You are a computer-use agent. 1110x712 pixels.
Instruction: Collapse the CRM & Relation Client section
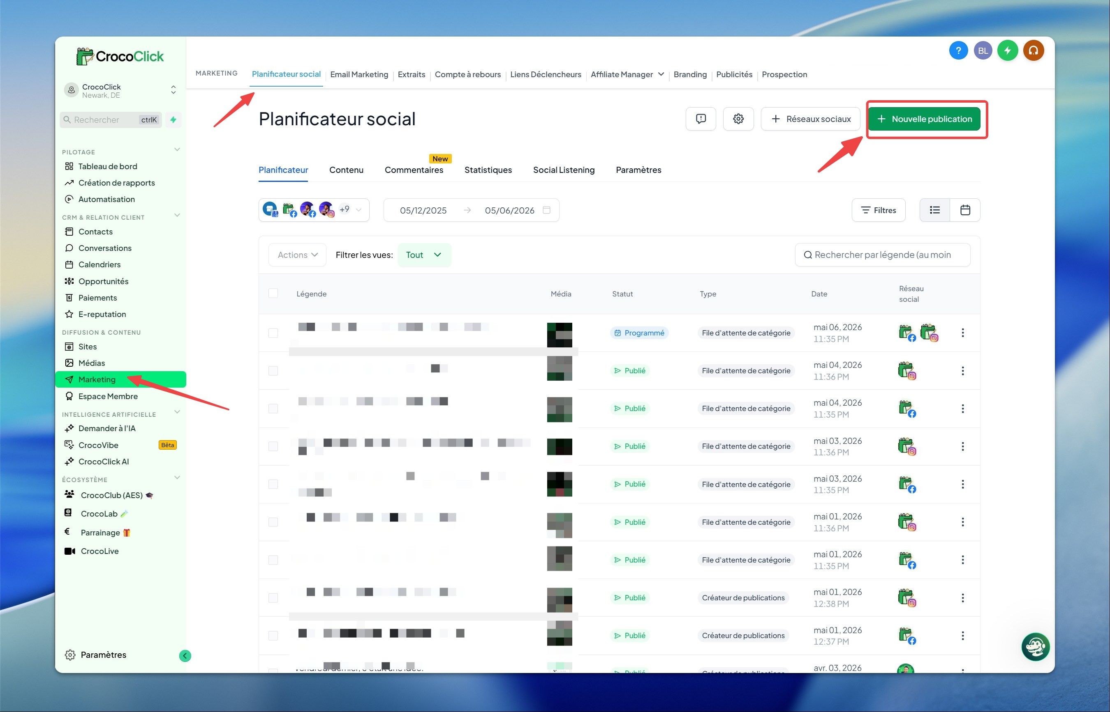(177, 216)
